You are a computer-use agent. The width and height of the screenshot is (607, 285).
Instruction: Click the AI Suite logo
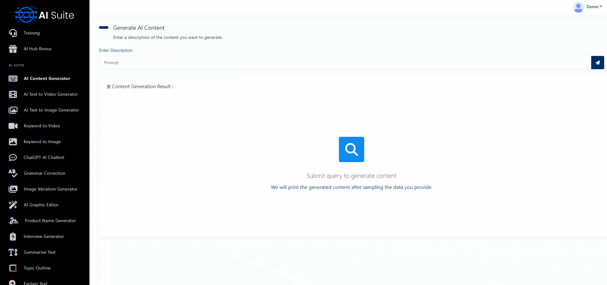(x=43, y=15)
